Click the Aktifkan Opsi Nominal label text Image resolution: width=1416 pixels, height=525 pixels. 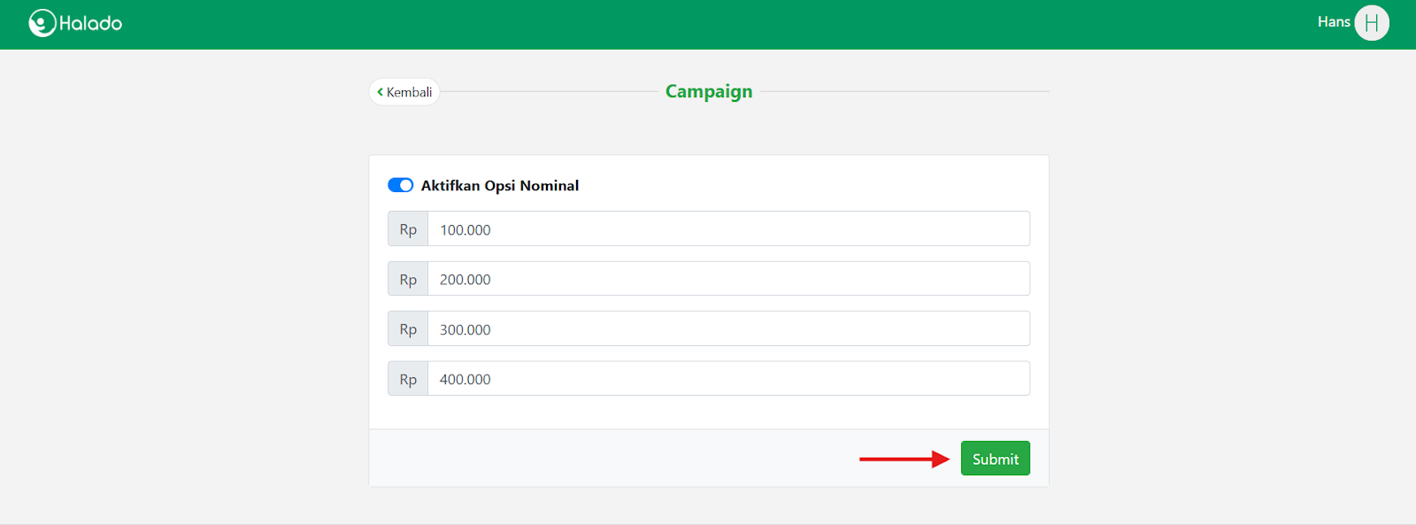500,186
